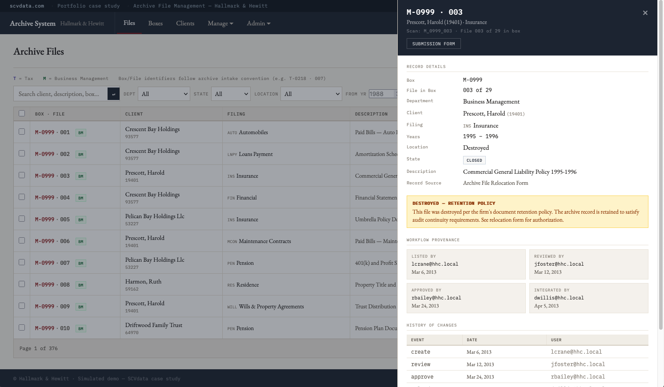
Task: Click Portfolio case study link
Action: (x=88, y=6)
